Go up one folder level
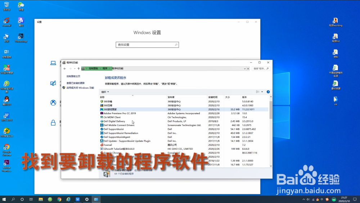Screen dimensions: 360x203 click(x=78, y=69)
